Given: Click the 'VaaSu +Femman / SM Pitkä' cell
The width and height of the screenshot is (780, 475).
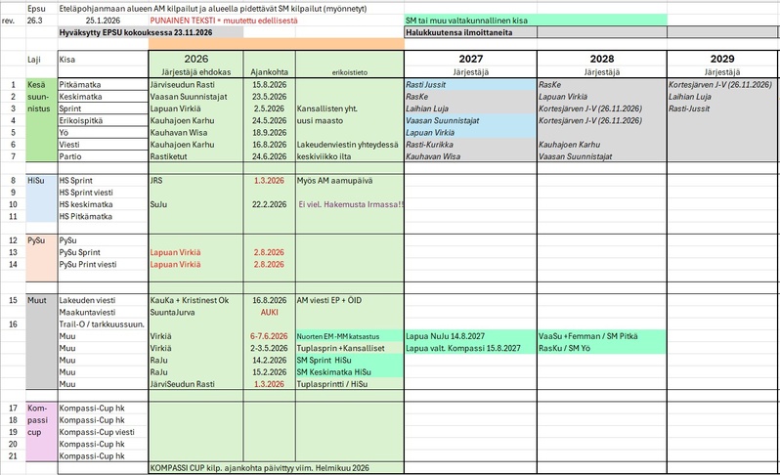Looking at the screenshot, I should [x=585, y=335].
